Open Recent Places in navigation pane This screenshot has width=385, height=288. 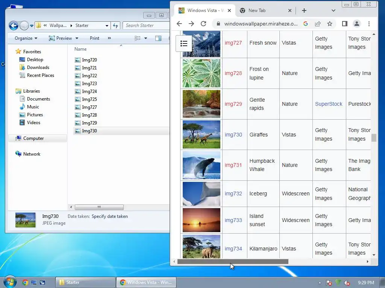point(41,75)
